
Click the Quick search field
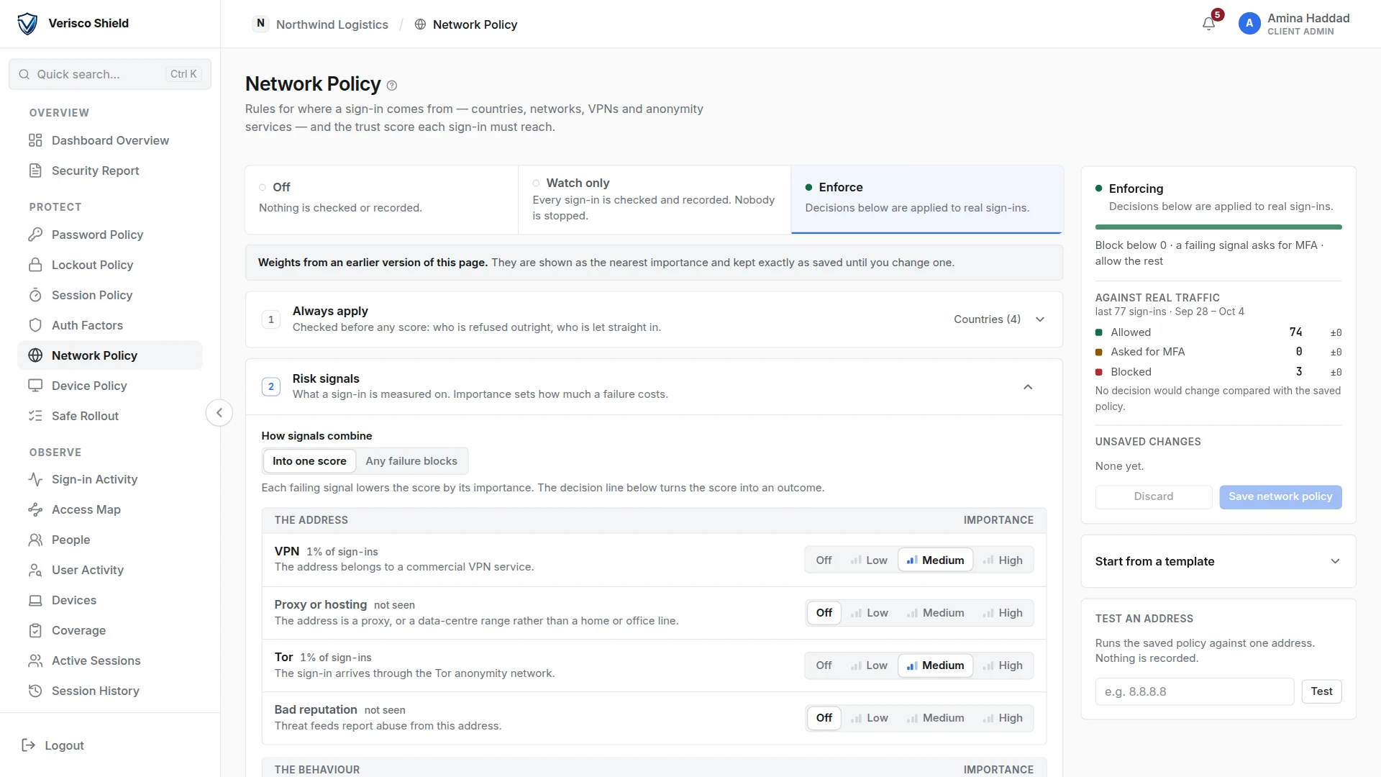110,74
